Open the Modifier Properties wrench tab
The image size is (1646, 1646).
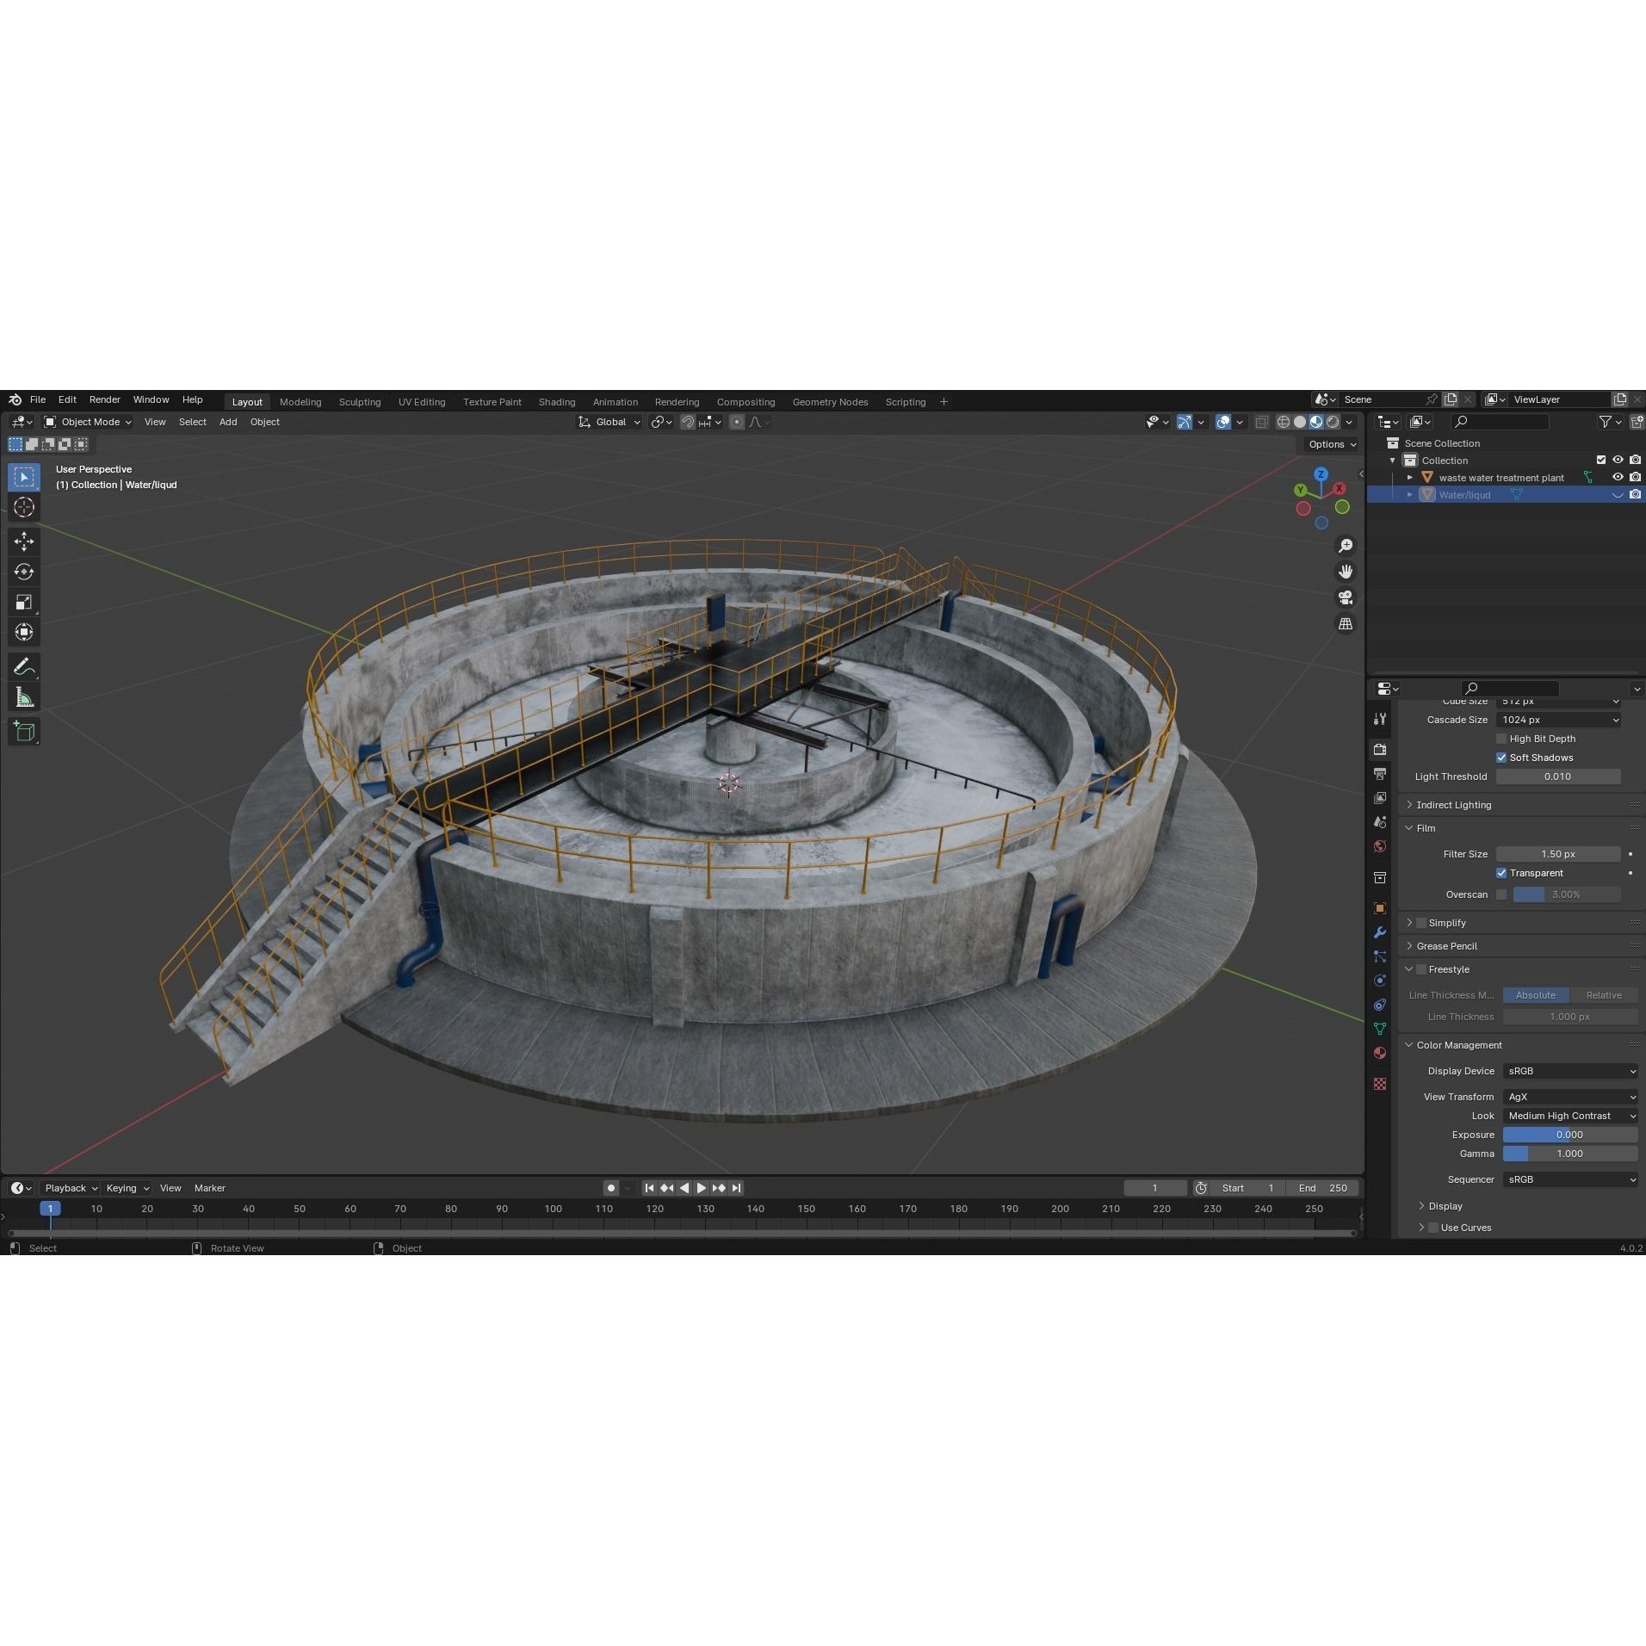pos(1381,932)
